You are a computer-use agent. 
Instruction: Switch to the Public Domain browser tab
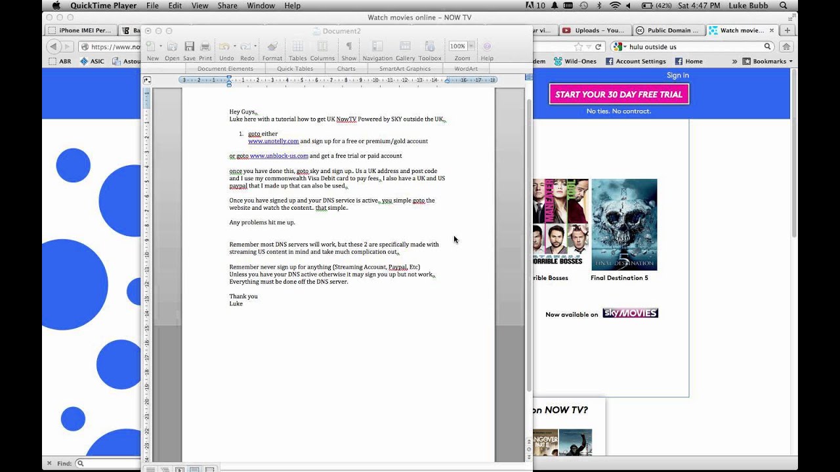[670, 30]
